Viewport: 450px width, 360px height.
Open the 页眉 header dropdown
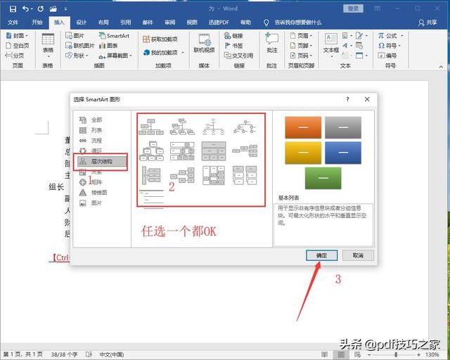point(301,36)
